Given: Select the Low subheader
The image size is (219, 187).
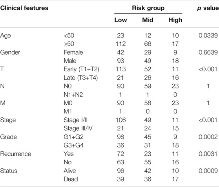Looking at the screenshot, I should (x=120, y=20).
